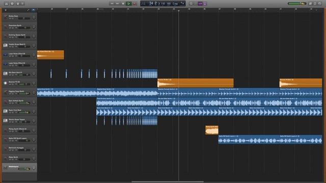Select the Boomer FX track's white icon
326x183 pixels.
coord(6,83)
